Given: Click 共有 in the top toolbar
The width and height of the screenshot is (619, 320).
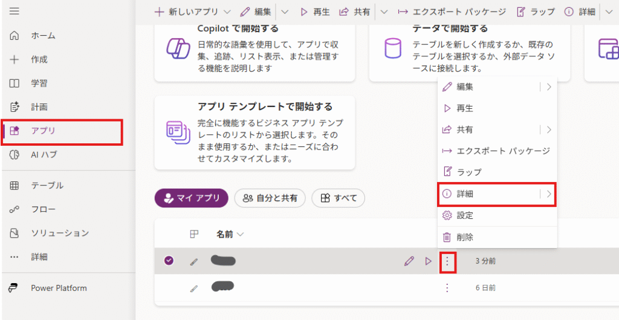Looking at the screenshot, I should point(354,12).
